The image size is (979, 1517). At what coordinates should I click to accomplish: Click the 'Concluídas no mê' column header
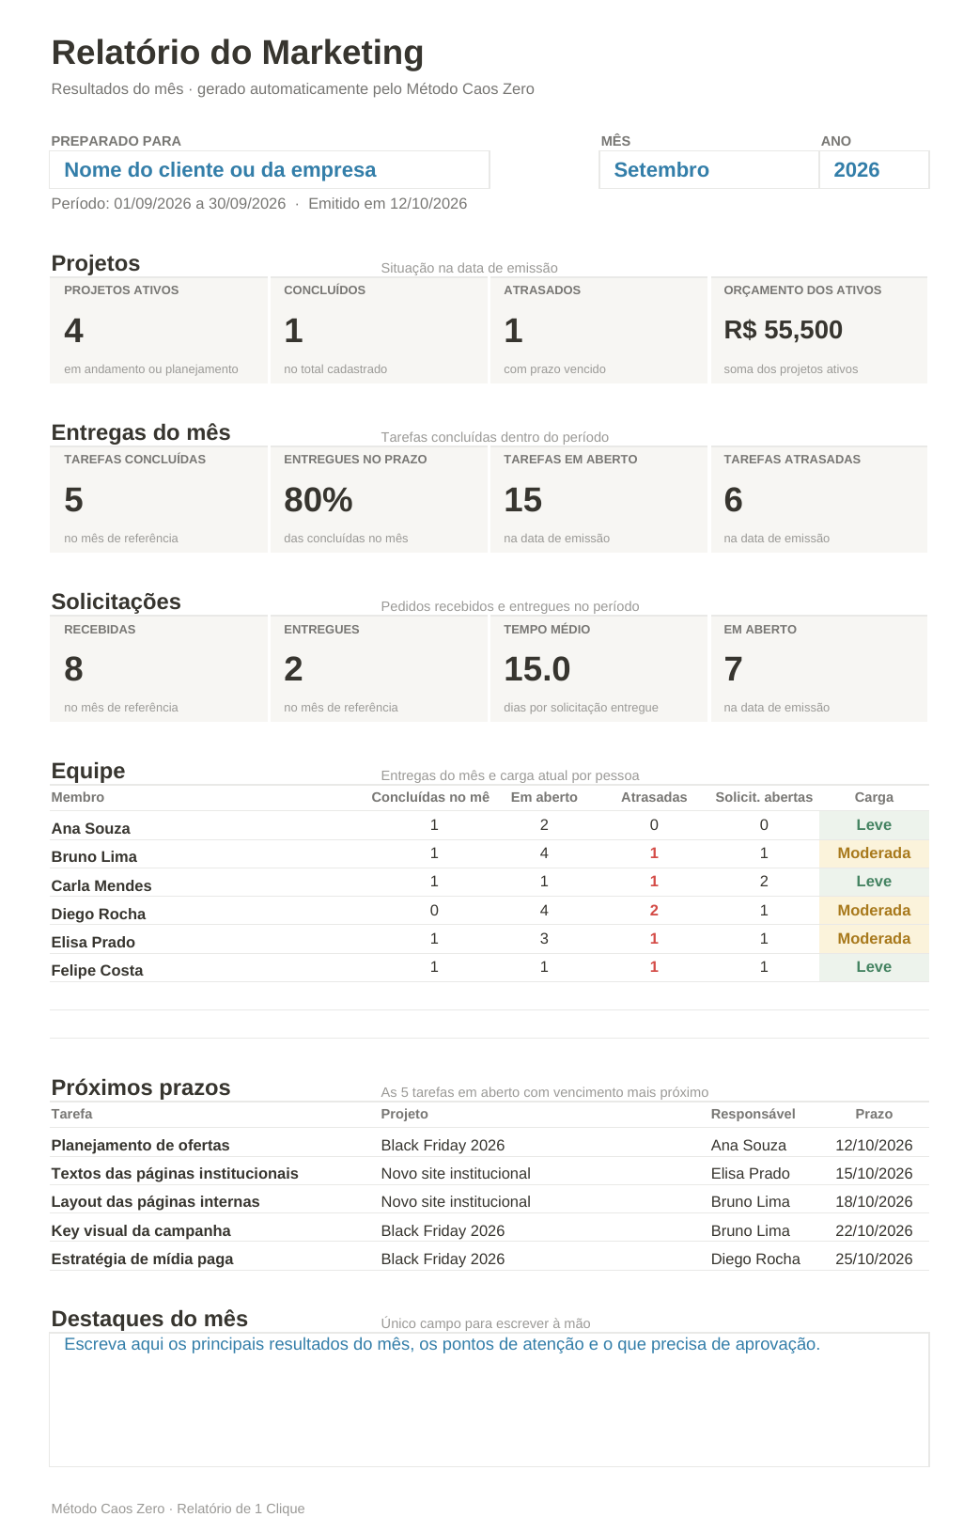click(x=430, y=797)
